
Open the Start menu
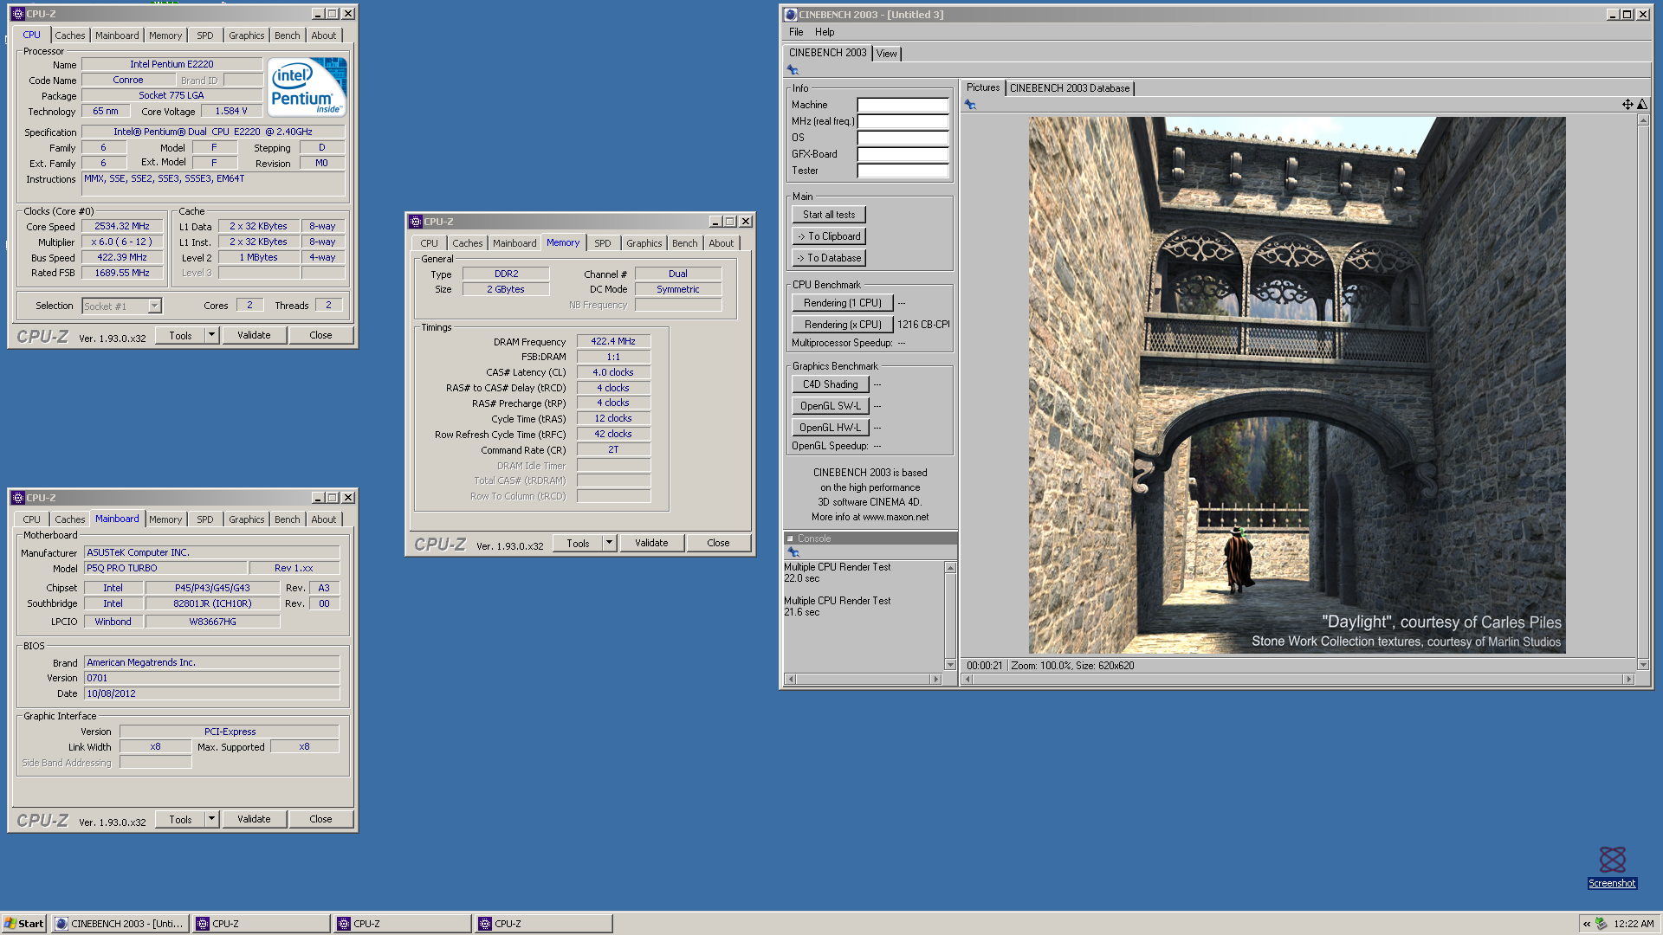pyautogui.click(x=23, y=924)
